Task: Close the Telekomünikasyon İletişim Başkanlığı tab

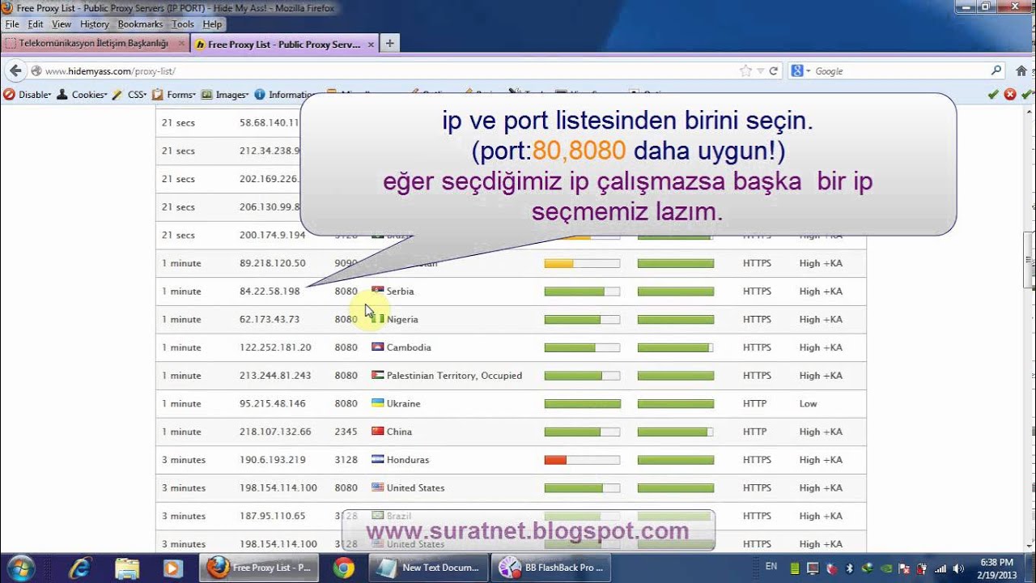Action: pyautogui.click(x=181, y=44)
